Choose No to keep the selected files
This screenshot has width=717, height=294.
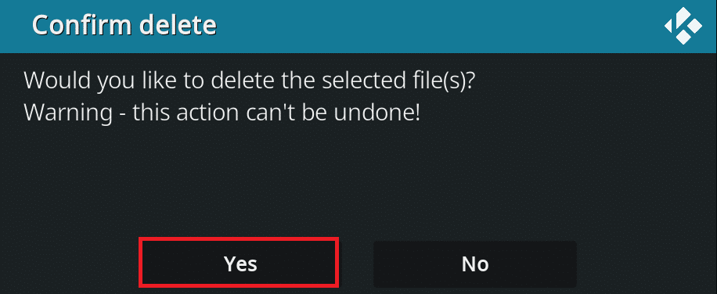[x=474, y=264]
